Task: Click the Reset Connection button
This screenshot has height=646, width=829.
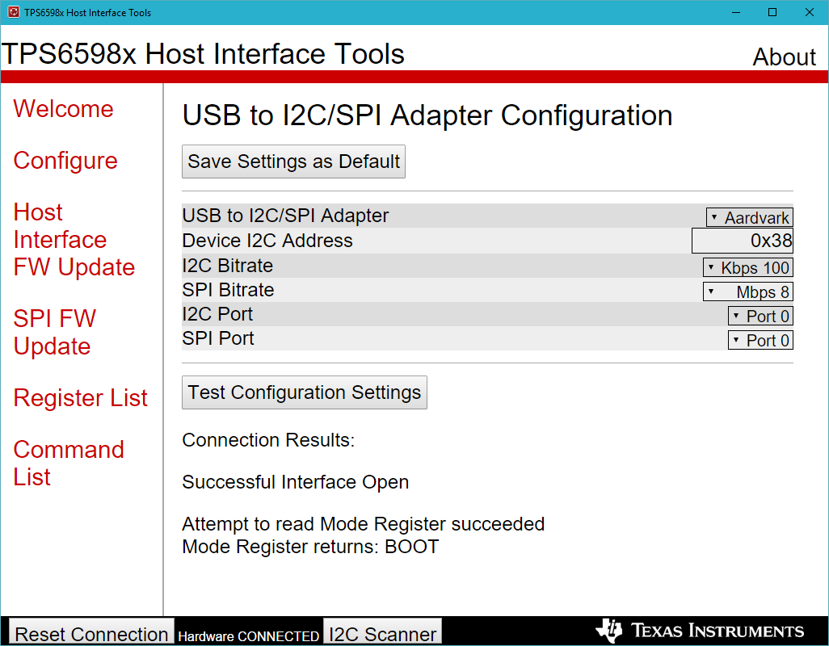Action: [91, 632]
